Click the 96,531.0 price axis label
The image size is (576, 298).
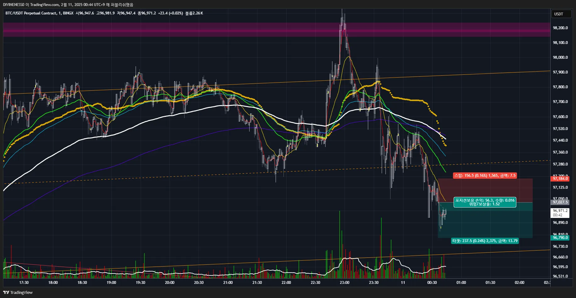click(x=560, y=276)
